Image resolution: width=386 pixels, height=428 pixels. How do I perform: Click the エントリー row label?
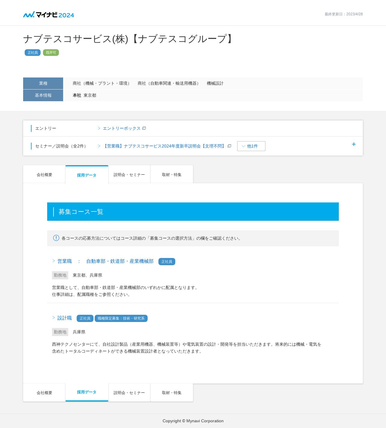pyautogui.click(x=46, y=128)
